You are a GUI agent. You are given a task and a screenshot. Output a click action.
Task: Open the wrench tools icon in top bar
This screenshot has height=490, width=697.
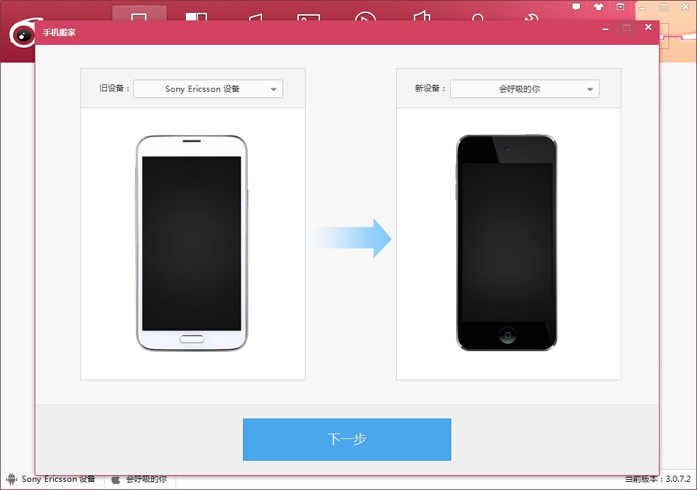[x=533, y=16]
